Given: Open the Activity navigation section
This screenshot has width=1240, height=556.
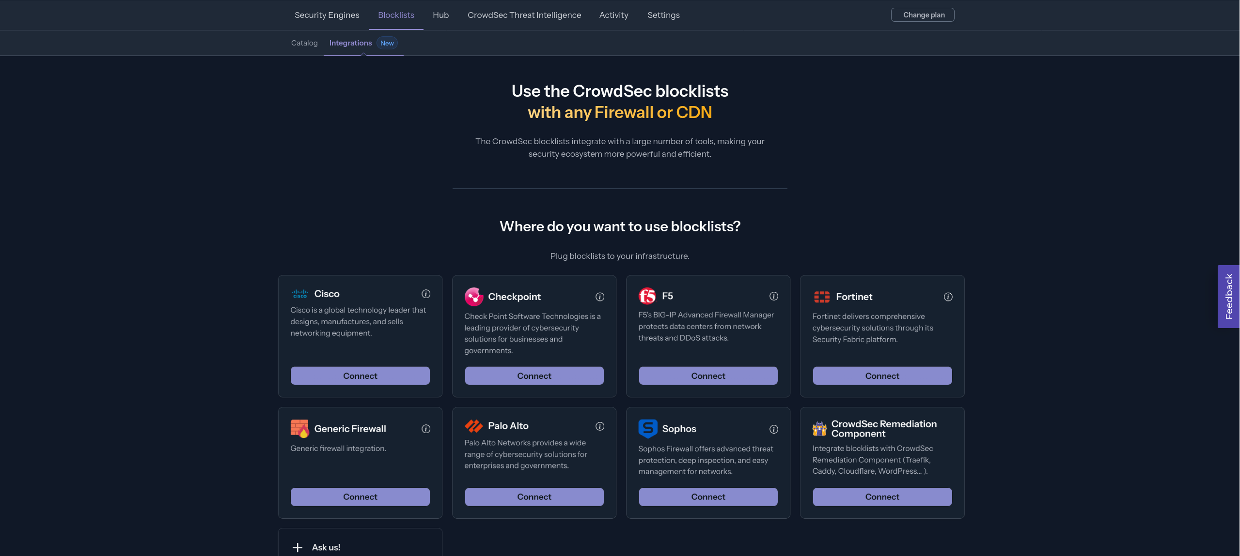Looking at the screenshot, I should point(613,14).
